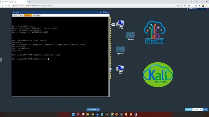This screenshot has height=117, width=209.
Task: Click the not secure warning icon
Action: click(x=14, y=6)
